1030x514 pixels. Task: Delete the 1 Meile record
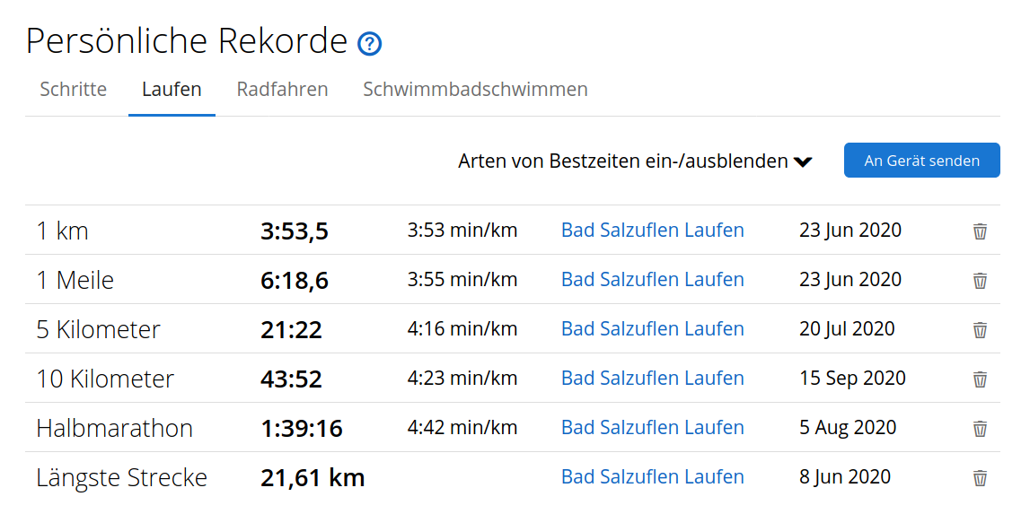(980, 281)
